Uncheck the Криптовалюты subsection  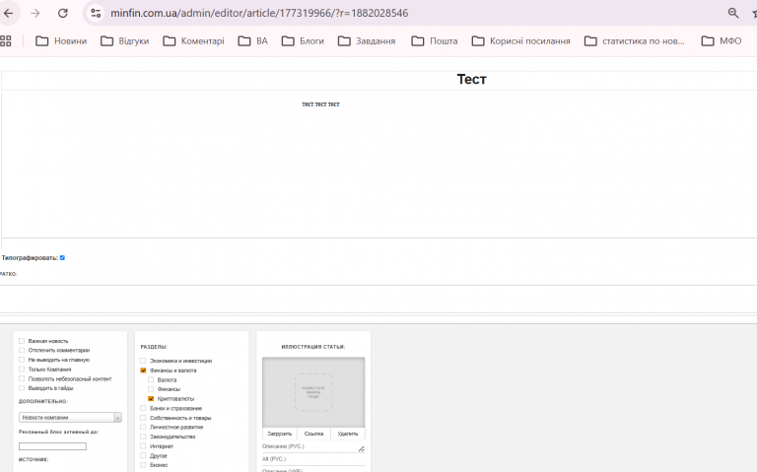click(x=151, y=399)
